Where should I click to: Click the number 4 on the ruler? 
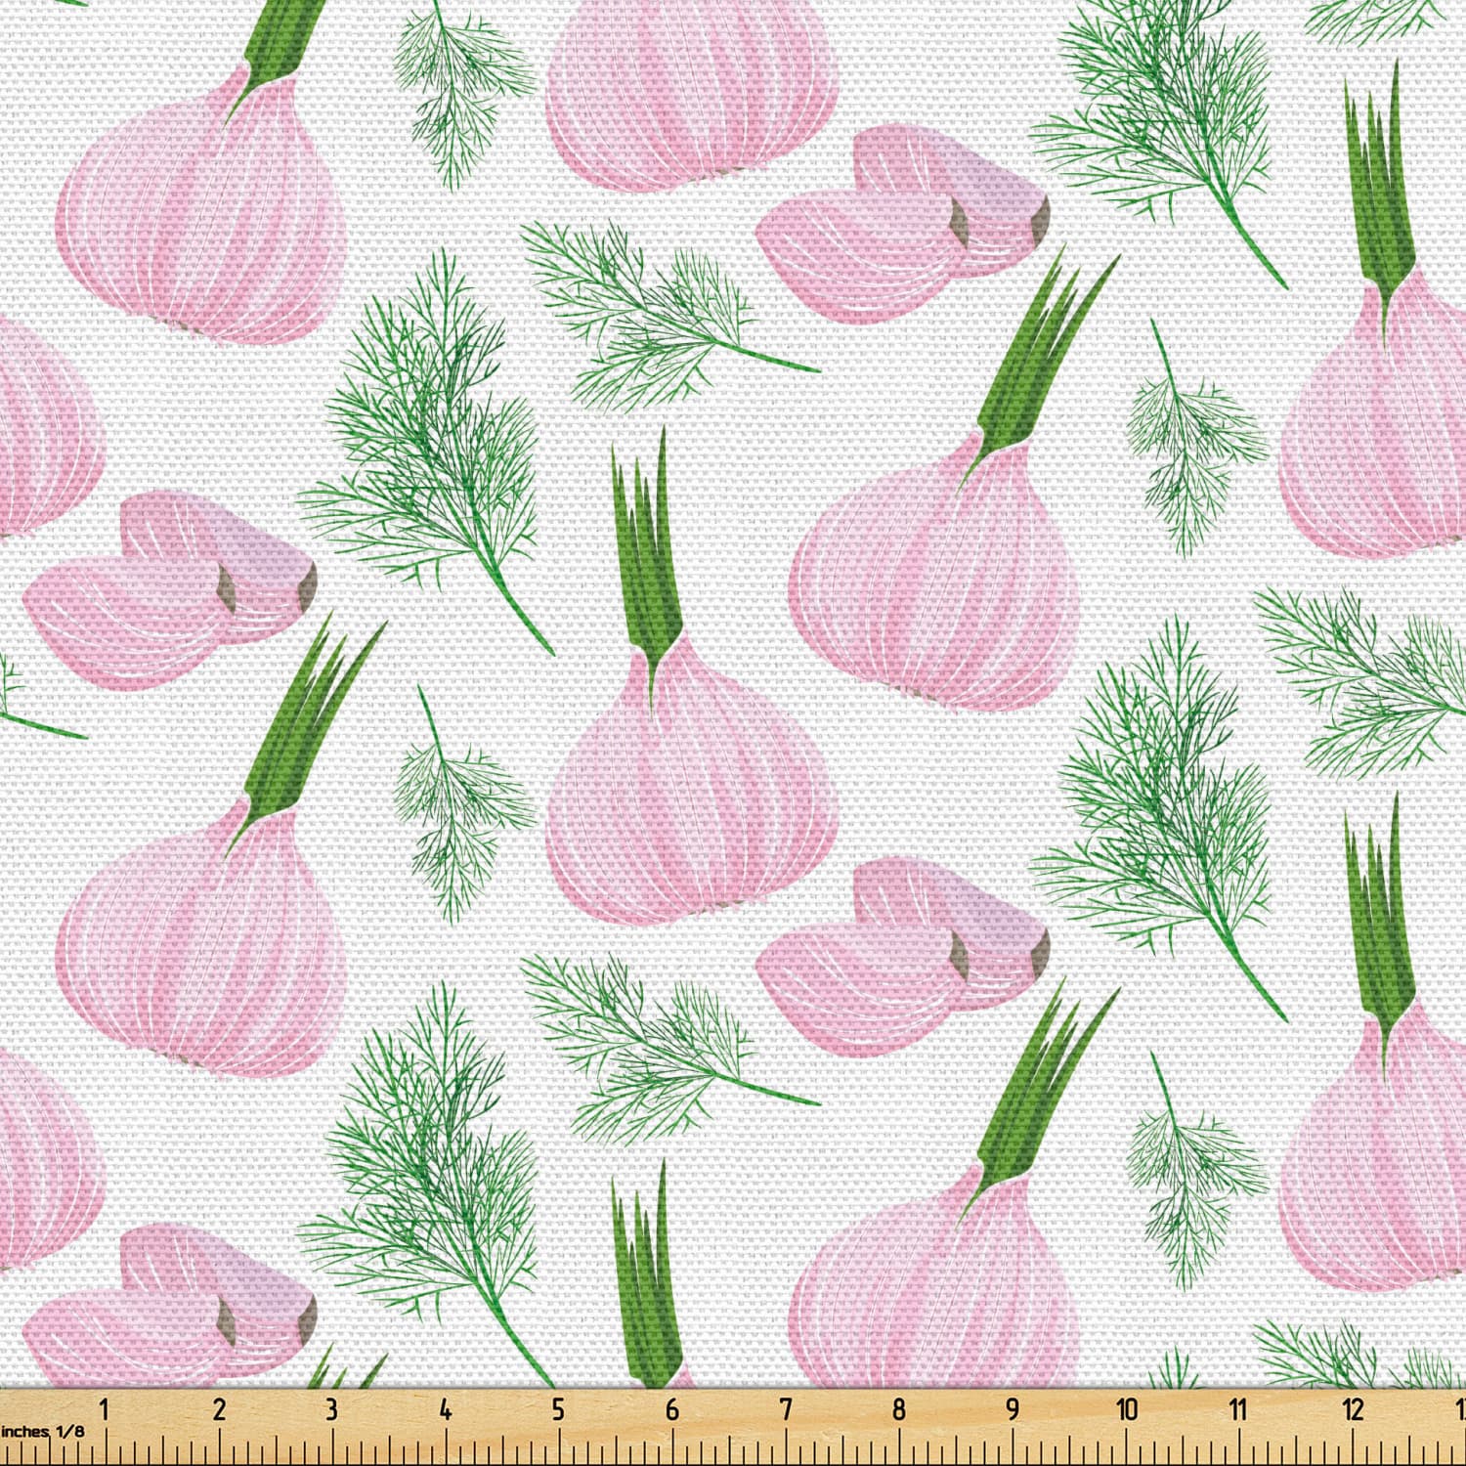click(446, 1409)
